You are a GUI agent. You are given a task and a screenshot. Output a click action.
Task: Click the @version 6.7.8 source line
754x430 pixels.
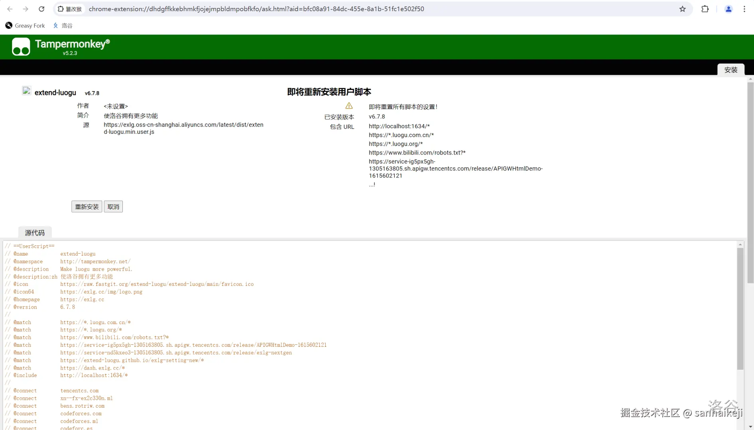[40, 307]
